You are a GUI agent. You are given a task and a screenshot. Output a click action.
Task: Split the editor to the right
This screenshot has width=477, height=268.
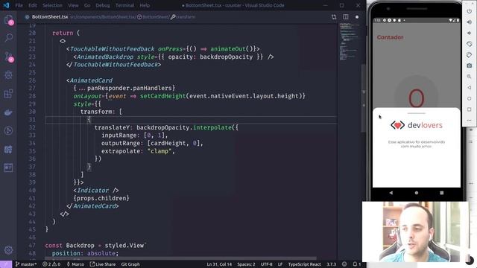coord(346,17)
